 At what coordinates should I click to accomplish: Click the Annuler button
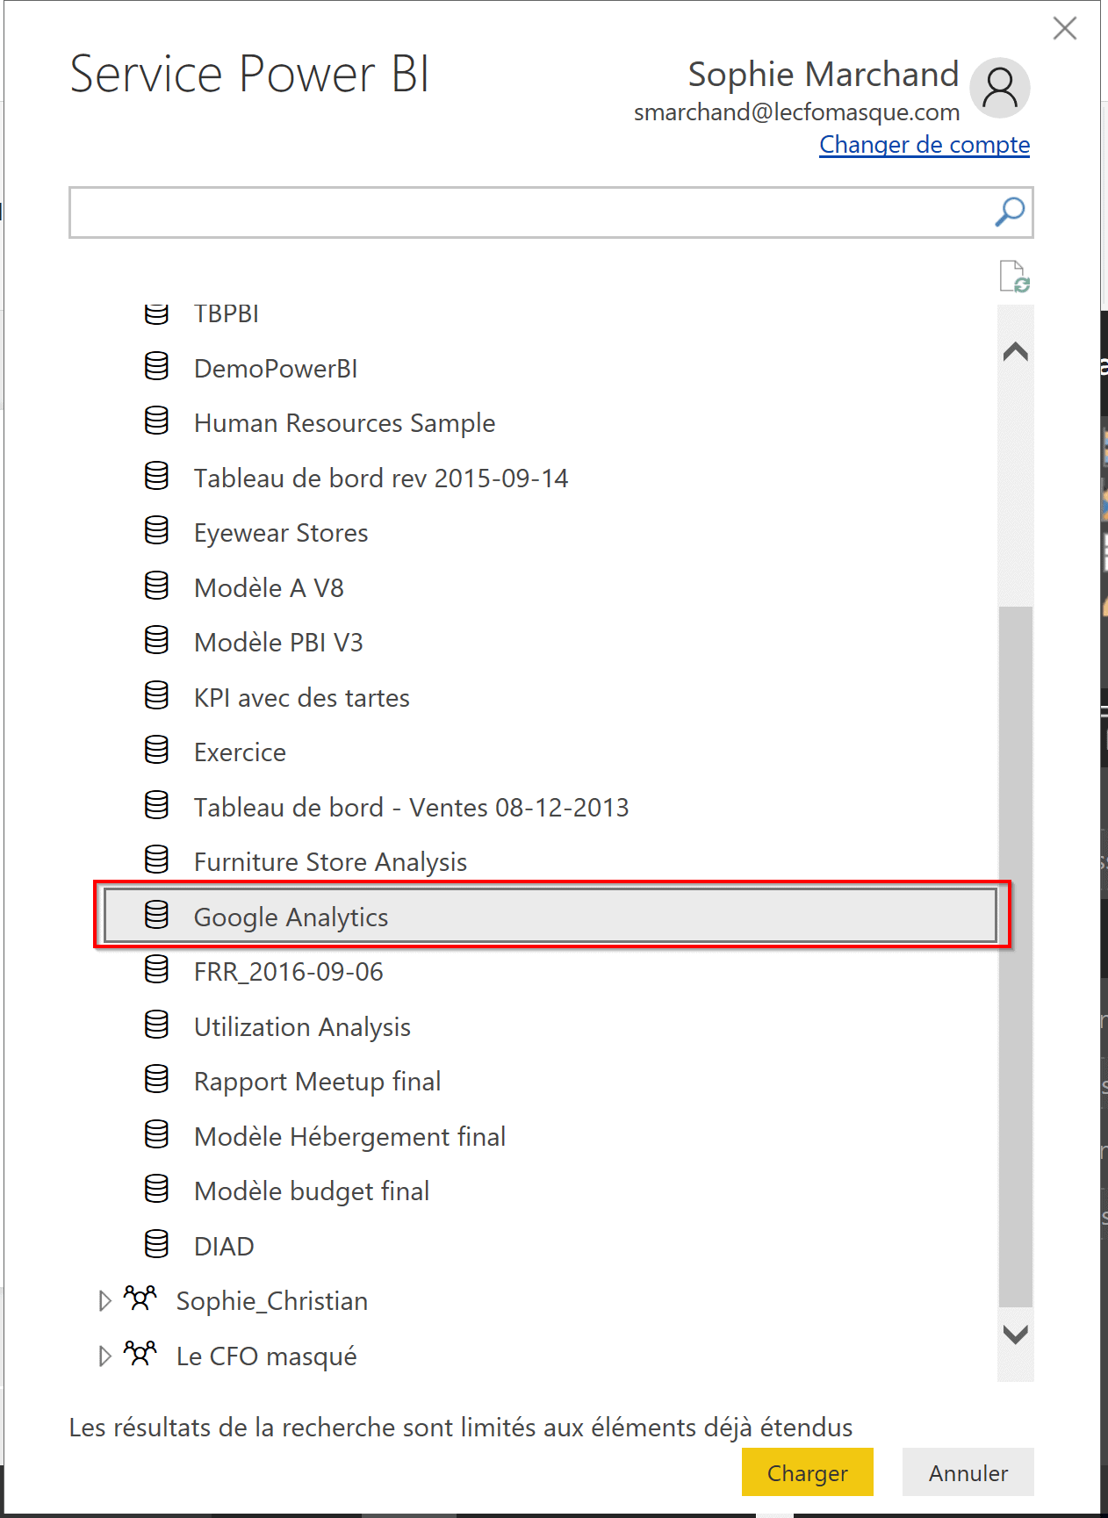click(x=968, y=1472)
